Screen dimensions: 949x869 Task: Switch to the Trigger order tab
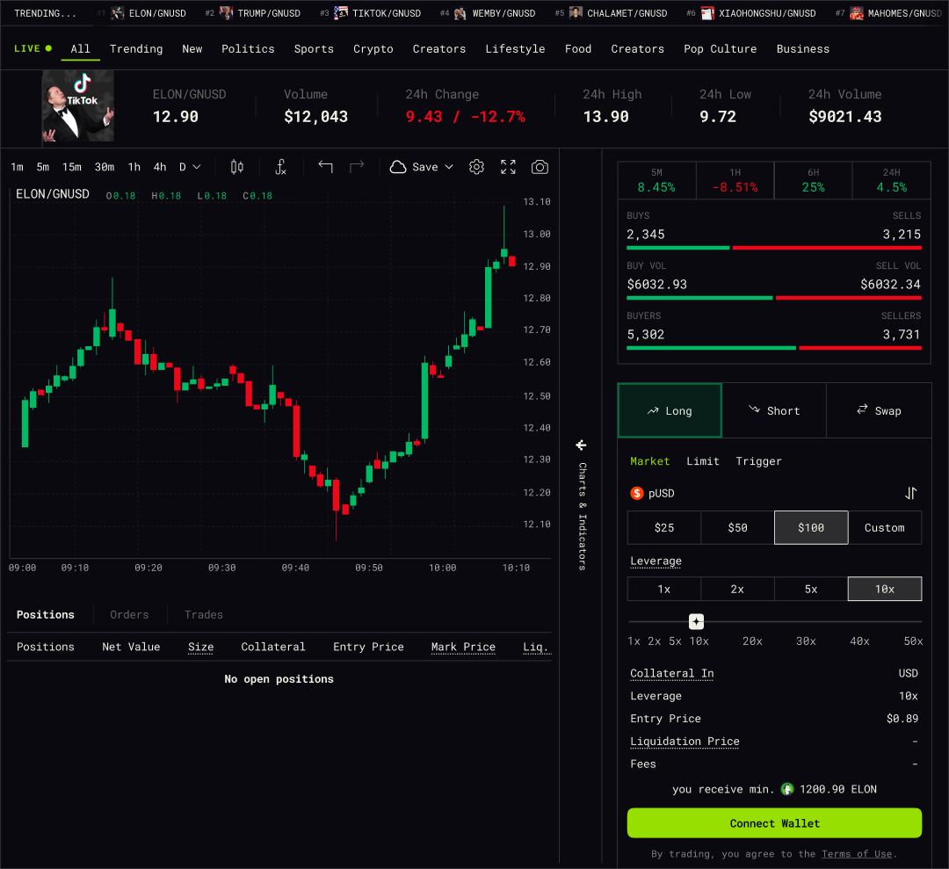pyautogui.click(x=758, y=461)
